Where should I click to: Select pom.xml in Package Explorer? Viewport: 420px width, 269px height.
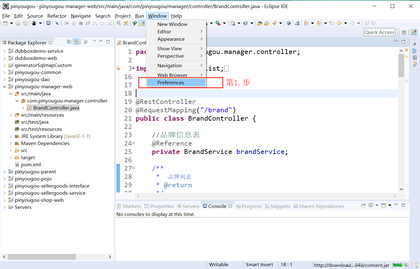coord(28,165)
